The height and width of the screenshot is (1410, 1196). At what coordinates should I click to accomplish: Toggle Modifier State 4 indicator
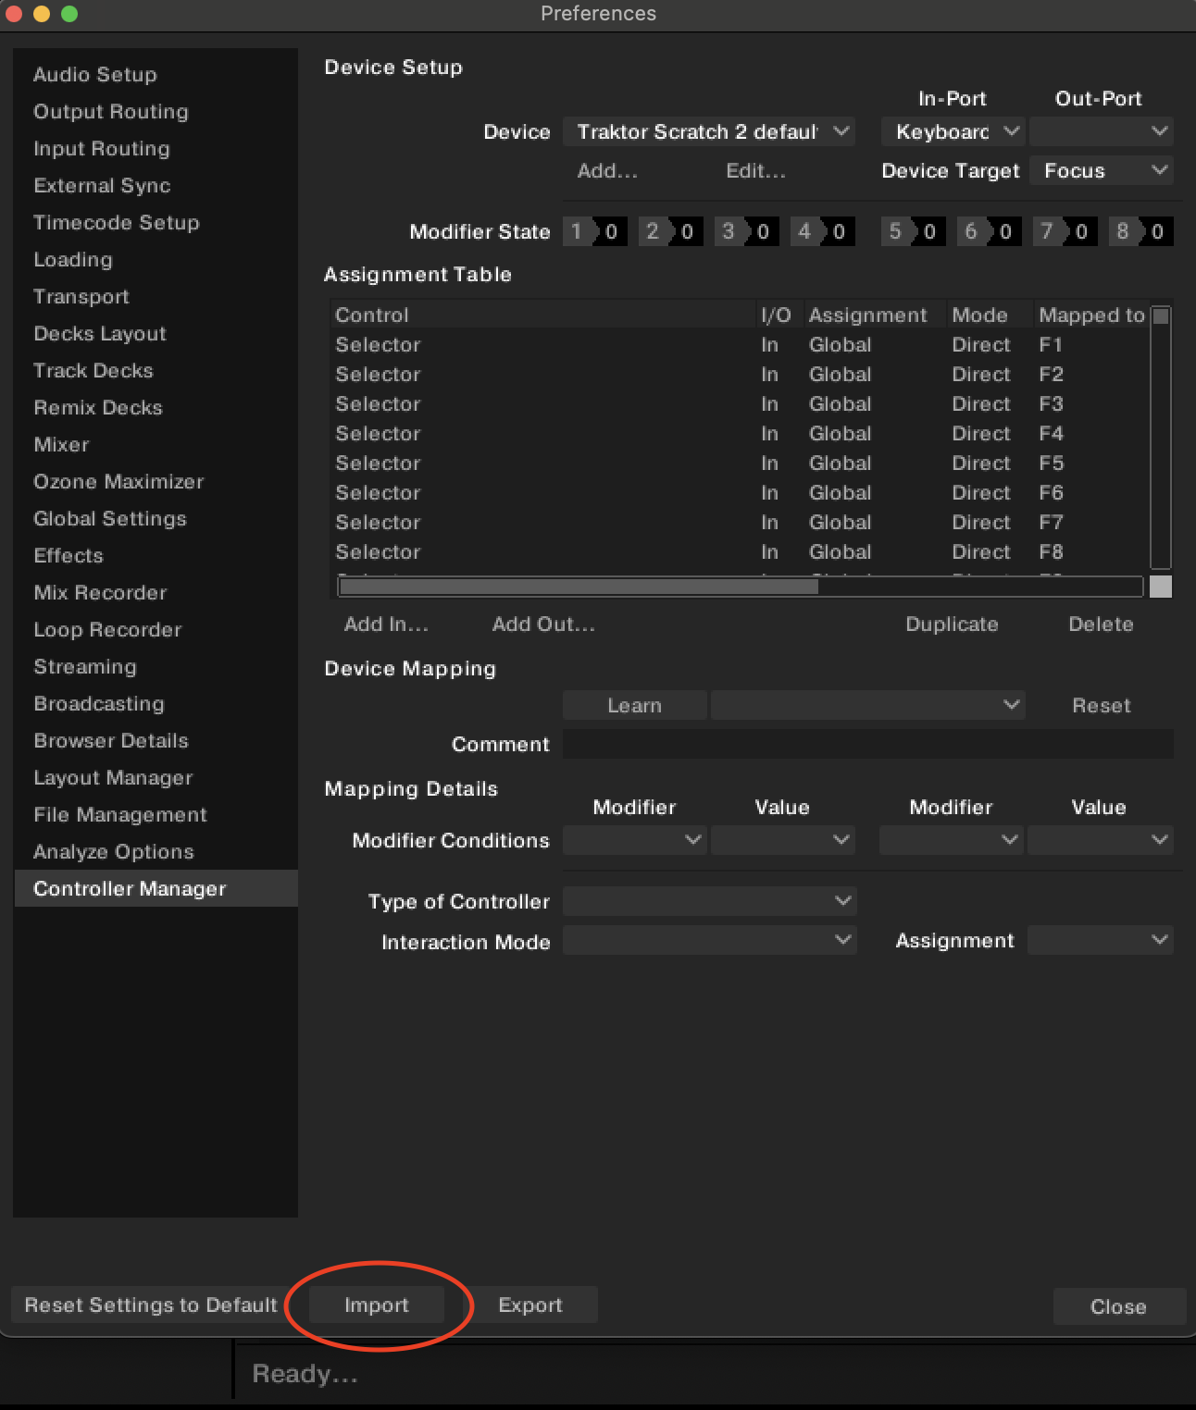tap(822, 231)
